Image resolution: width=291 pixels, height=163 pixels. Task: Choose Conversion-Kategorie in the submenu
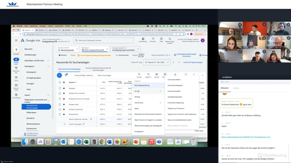pos(175,86)
